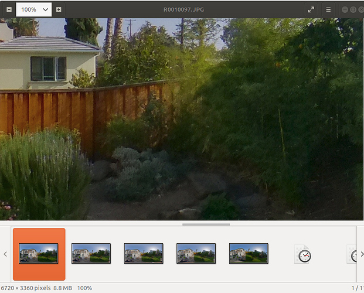Open the fourth thumbnail in the gallery

coord(196,254)
